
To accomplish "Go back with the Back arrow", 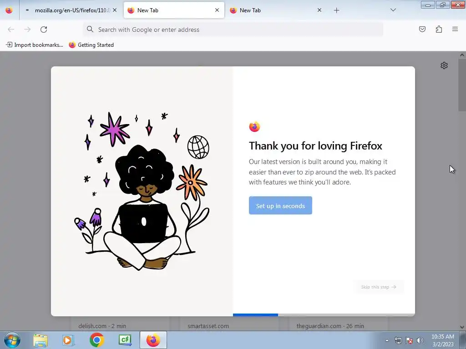I will 11,30.
